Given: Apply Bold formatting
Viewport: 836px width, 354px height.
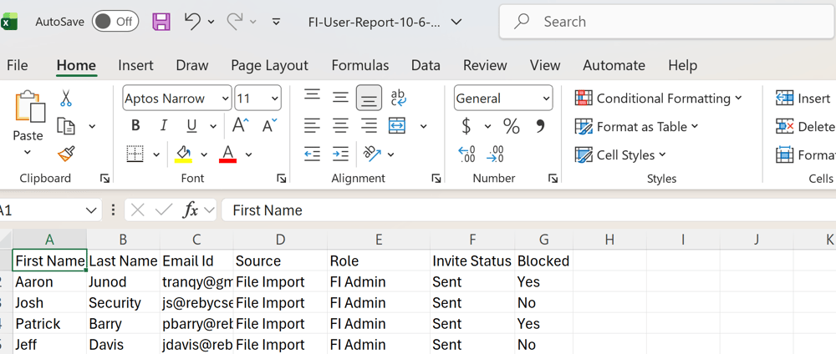Looking at the screenshot, I should pyautogui.click(x=135, y=126).
